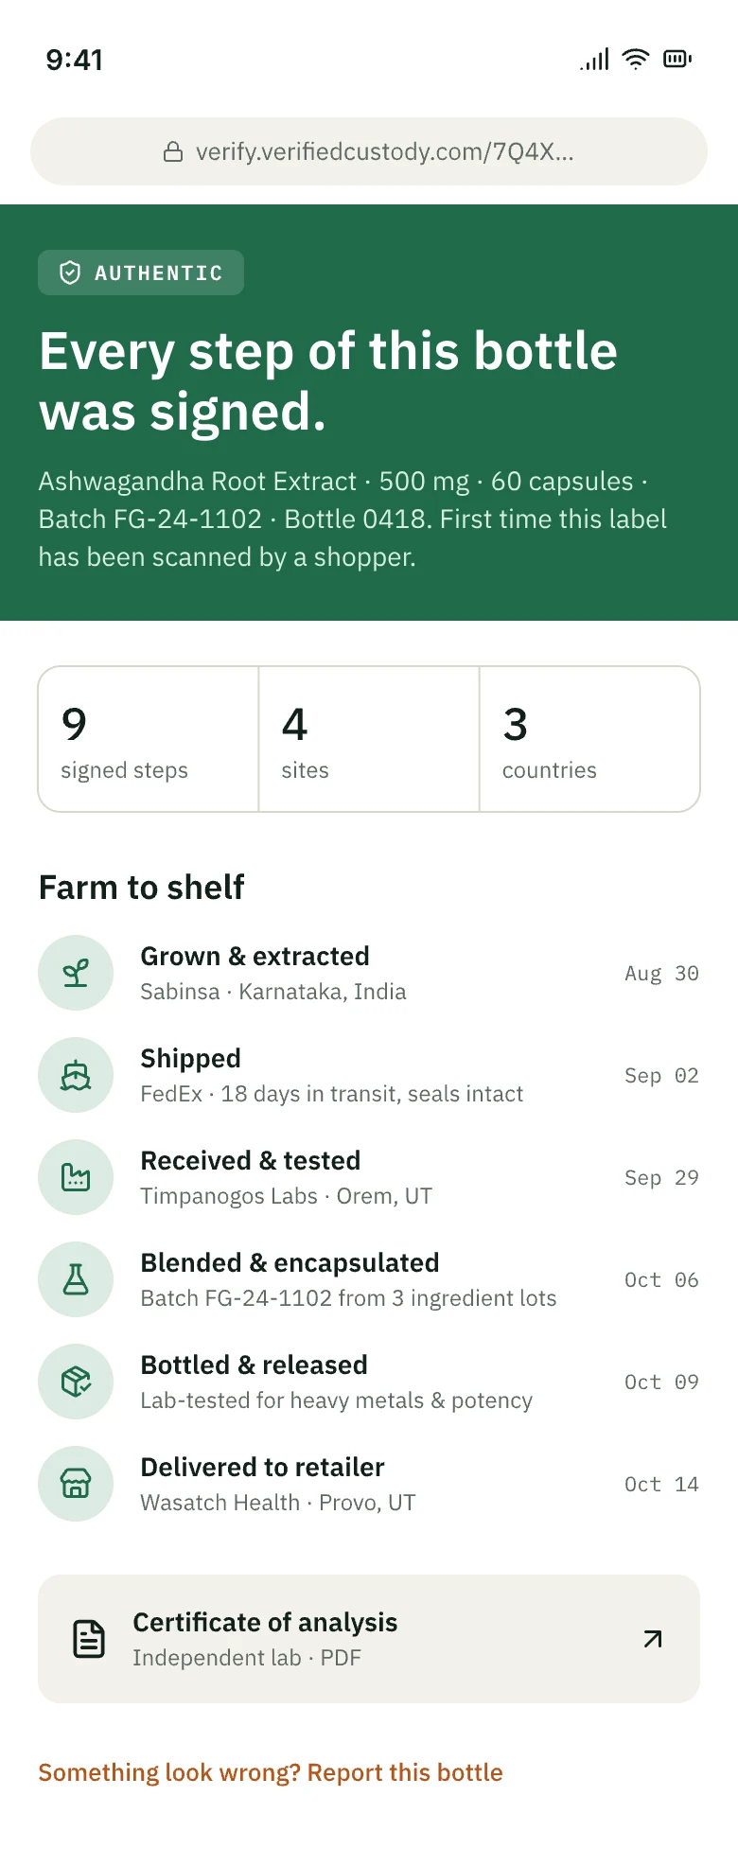Tap the flask icon for Blended & encapsulated

76,1279
